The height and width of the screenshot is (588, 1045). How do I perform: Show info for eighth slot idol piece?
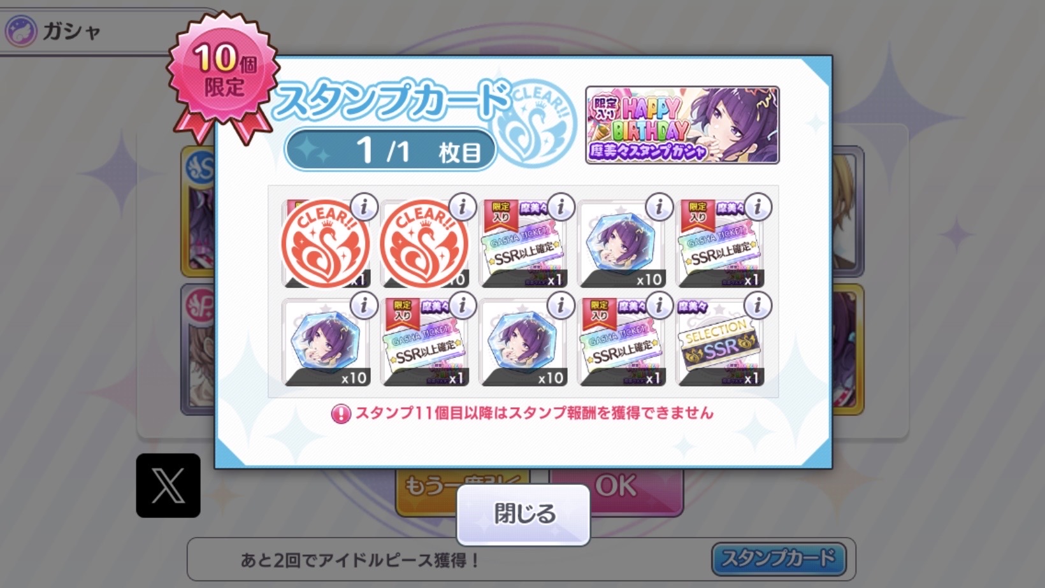click(x=561, y=306)
